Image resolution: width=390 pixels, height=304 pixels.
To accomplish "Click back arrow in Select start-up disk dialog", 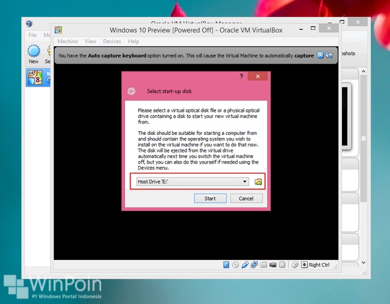I will [132, 91].
